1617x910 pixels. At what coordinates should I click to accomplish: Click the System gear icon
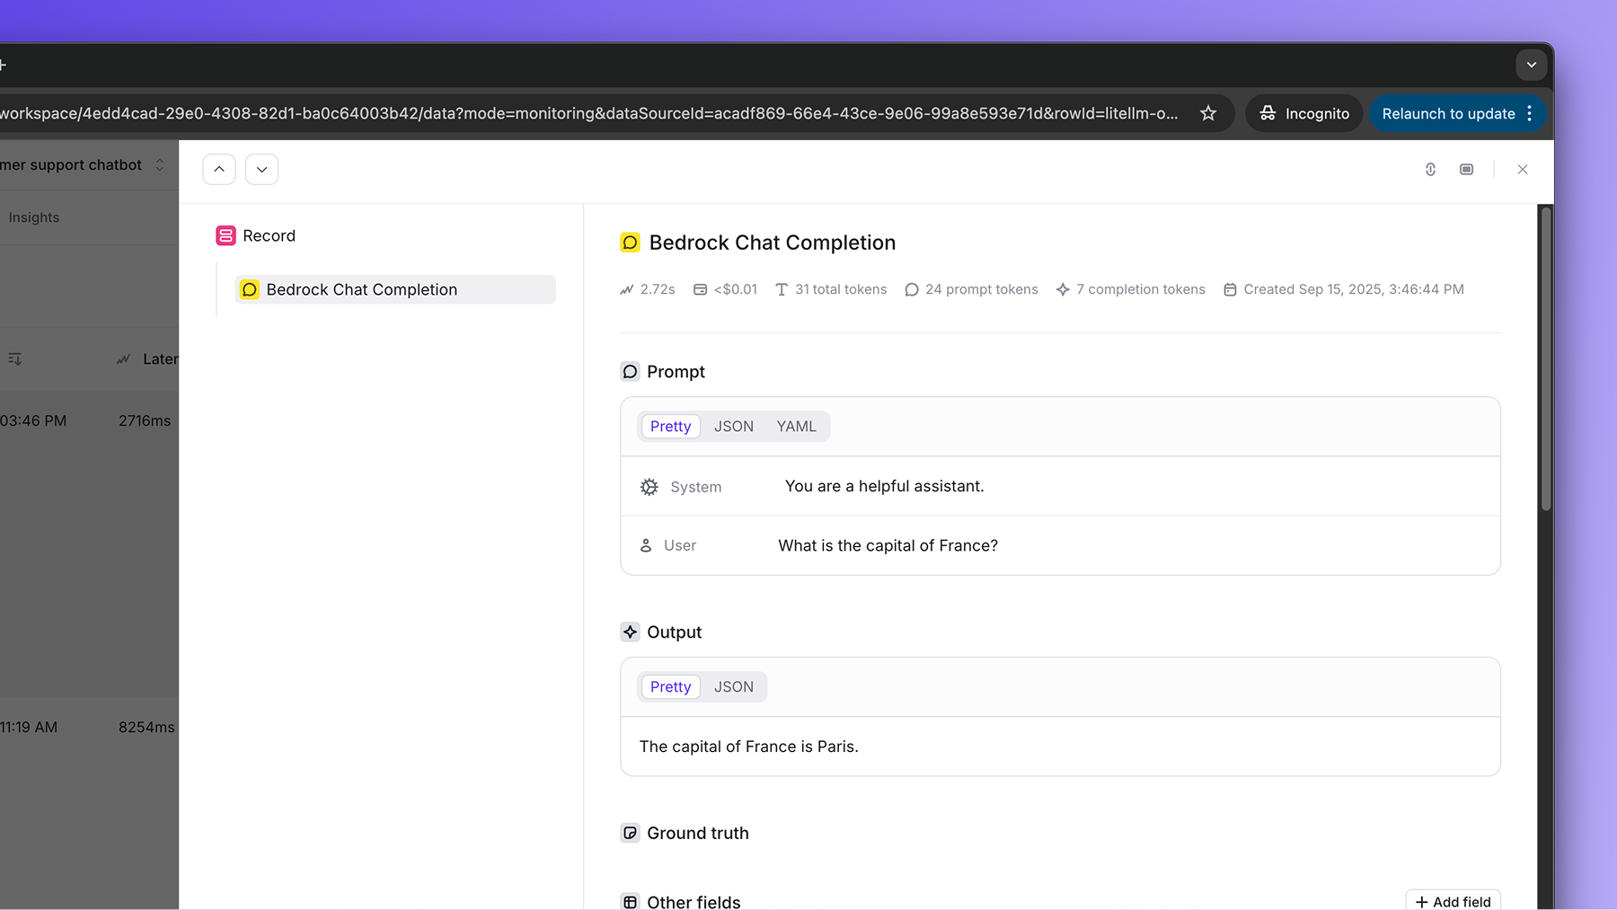click(649, 487)
